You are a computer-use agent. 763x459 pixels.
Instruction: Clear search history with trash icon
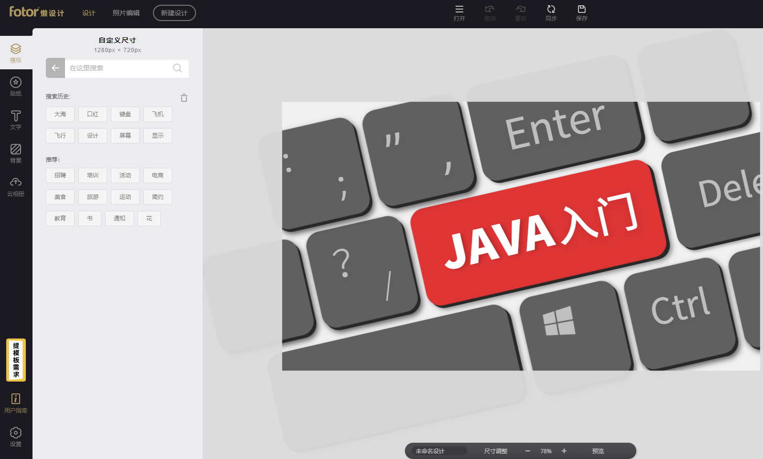[184, 98]
